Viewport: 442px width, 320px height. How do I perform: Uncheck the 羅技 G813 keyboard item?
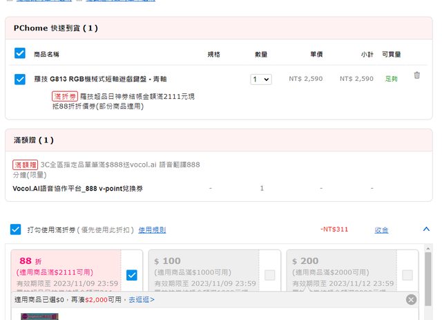(20, 79)
